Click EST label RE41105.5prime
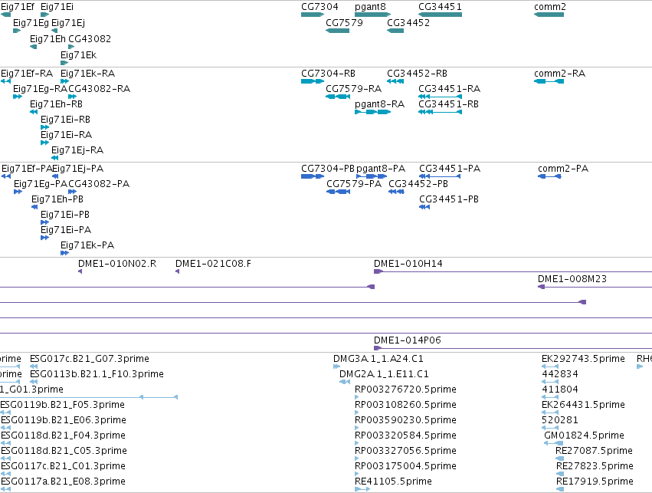This screenshot has height=493, width=652. tap(393, 481)
